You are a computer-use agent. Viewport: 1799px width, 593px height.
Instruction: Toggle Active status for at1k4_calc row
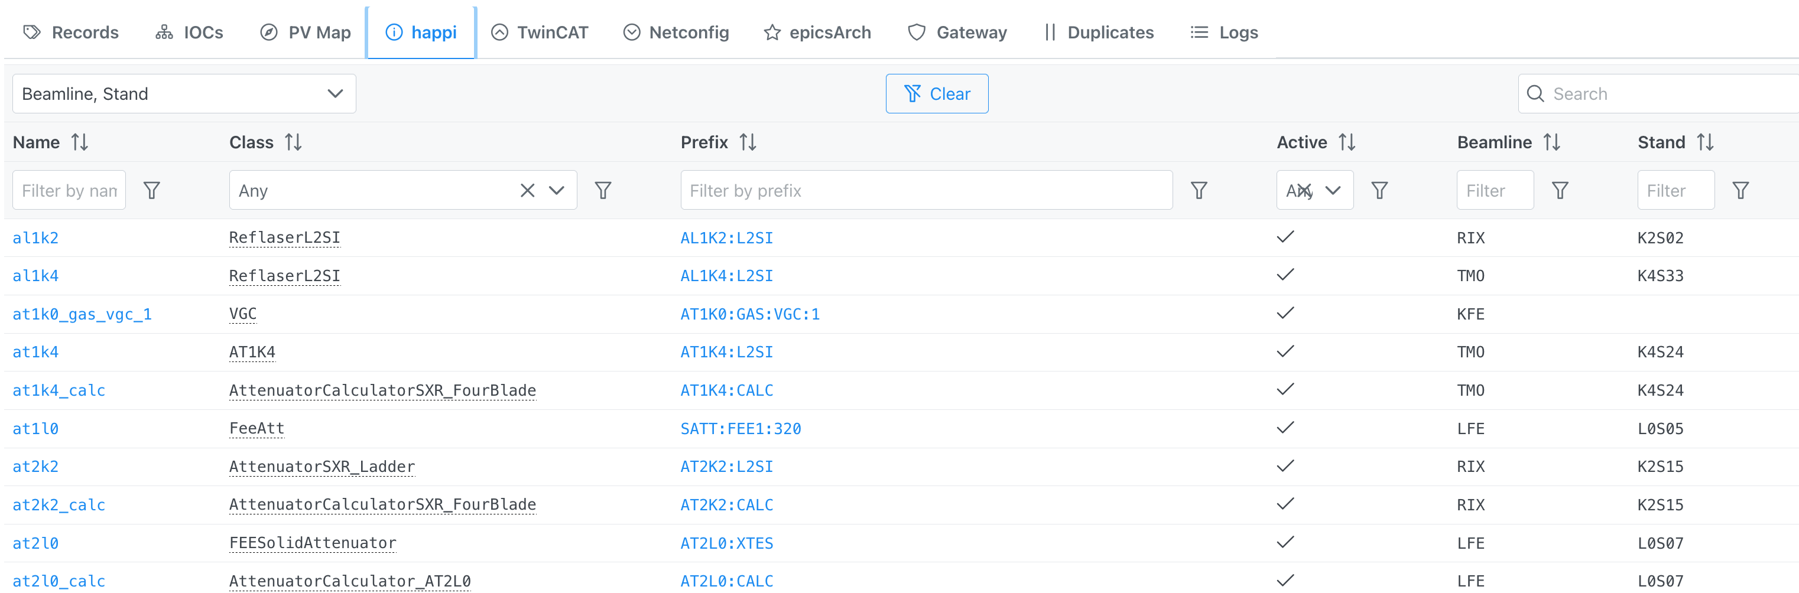pos(1285,389)
